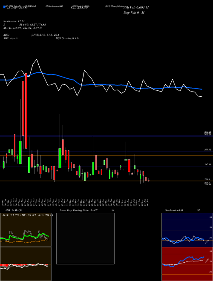
Task: Select the 'ADX: 21.79 +DY: 31.32 -DY: 20.11' readout
Action: coord(27,215)
